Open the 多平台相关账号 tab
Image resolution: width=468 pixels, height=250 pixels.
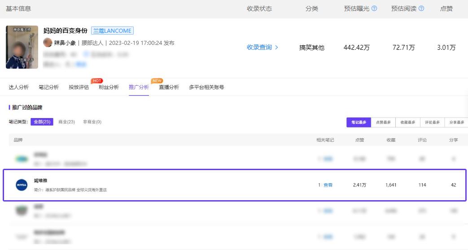pyautogui.click(x=206, y=87)
